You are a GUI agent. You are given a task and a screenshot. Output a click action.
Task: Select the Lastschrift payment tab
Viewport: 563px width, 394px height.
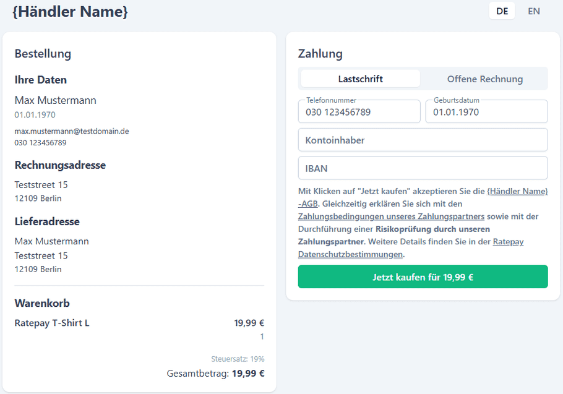[361, 79]
